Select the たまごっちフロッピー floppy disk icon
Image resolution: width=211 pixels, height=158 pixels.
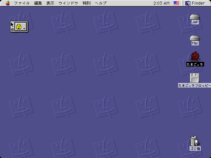click(x=195, y=78)
